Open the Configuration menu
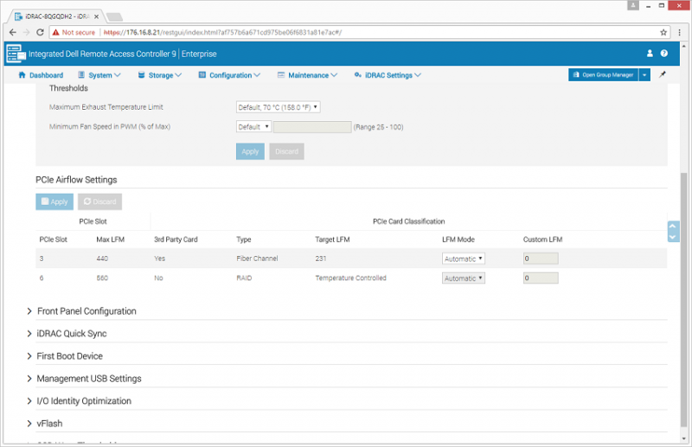The width and height of the screenshot is (692, 447). (x=230, y=75)
